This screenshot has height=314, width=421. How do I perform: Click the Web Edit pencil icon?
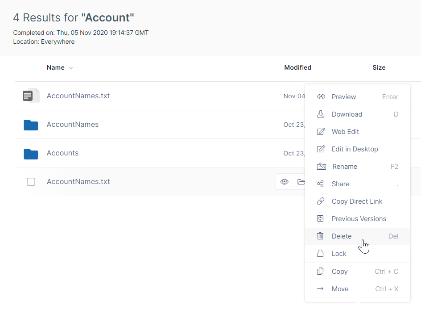point(321,132)
